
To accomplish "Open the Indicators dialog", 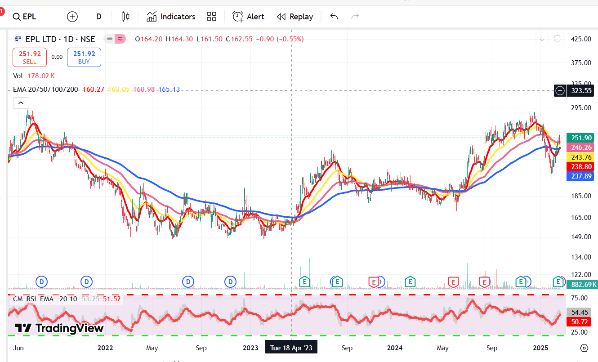I will click(x=171, y=17).
